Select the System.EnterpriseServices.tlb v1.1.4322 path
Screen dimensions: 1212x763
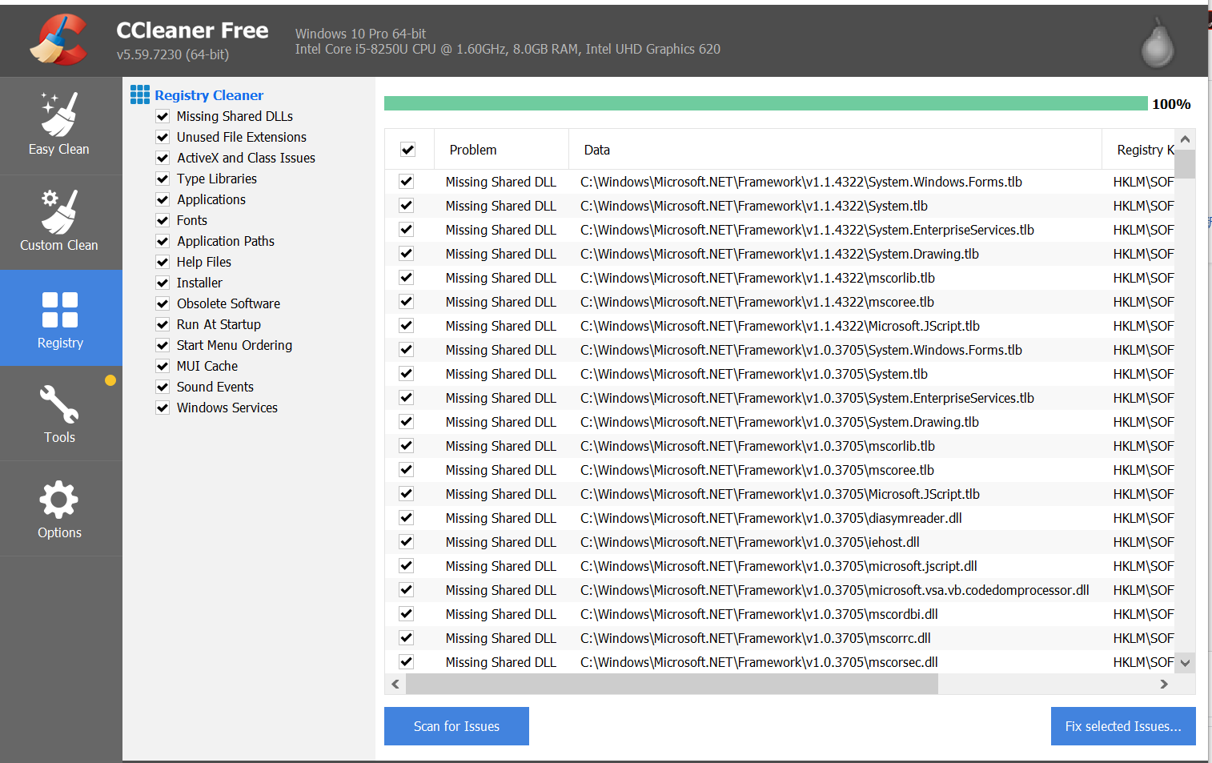[x=807, y=230]
